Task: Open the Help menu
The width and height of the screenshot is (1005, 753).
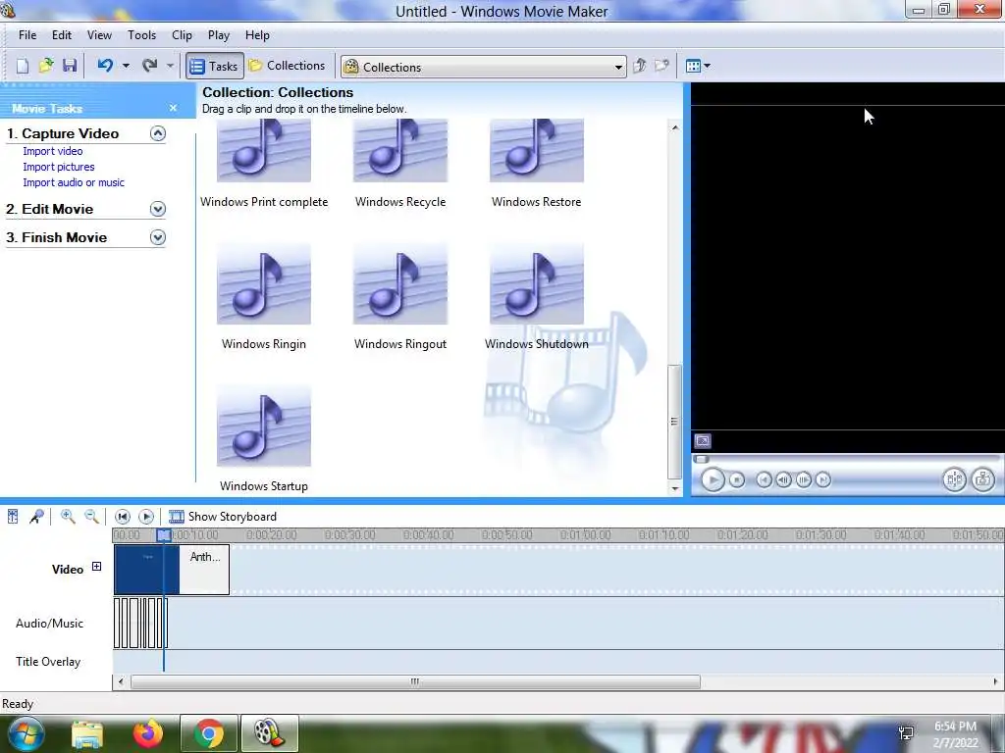Action: click(258, 35)
